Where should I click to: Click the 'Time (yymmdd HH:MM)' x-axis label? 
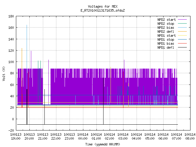click(103, 144)
